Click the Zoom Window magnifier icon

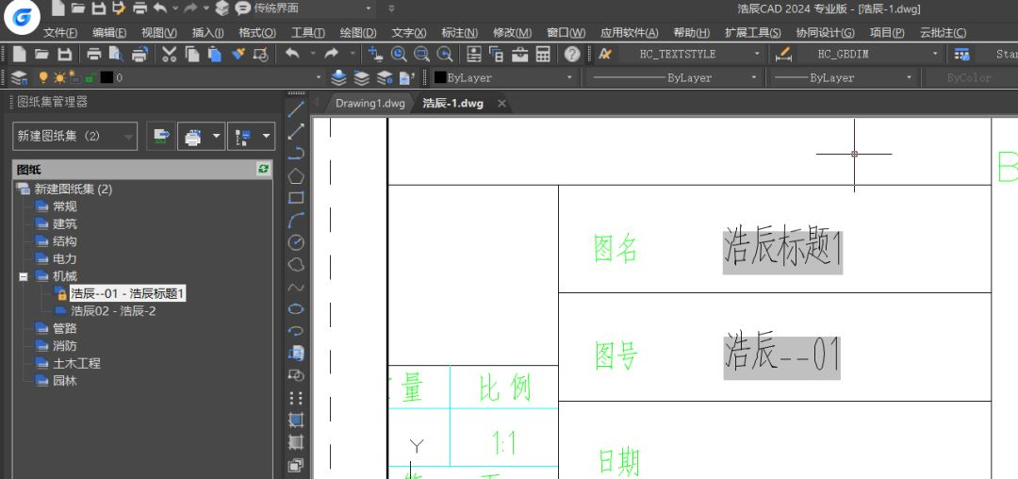421,54
